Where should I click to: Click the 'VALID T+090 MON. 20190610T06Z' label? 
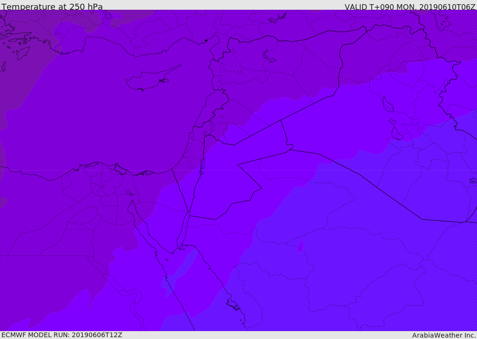[x=410, y=7]
